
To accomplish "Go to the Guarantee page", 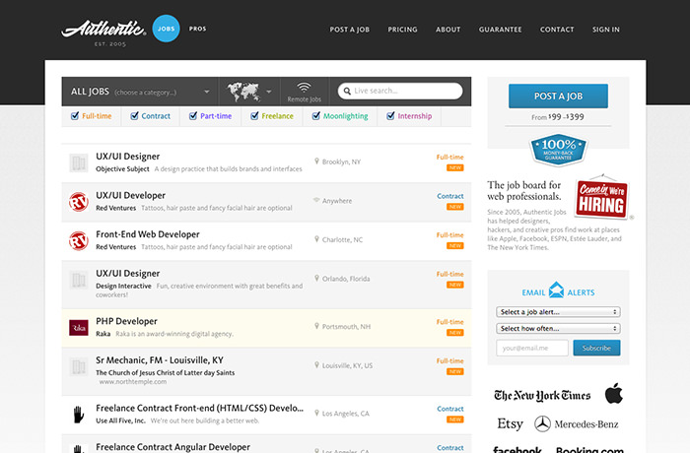I will point(500,30).
